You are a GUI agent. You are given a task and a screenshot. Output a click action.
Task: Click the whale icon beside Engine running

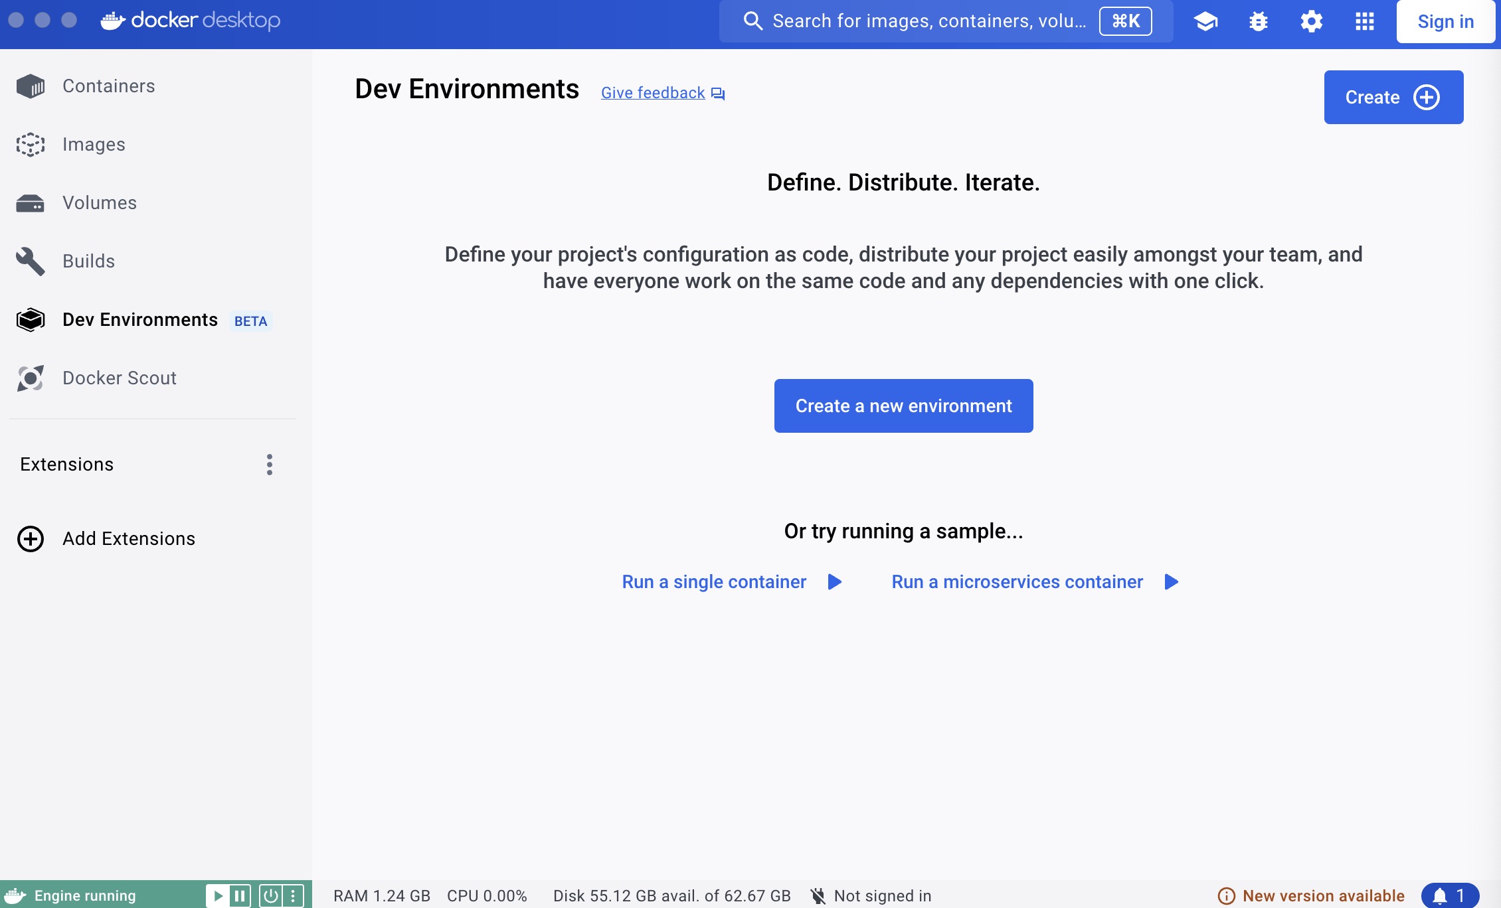pyautogui.click(x=15, y=896)
